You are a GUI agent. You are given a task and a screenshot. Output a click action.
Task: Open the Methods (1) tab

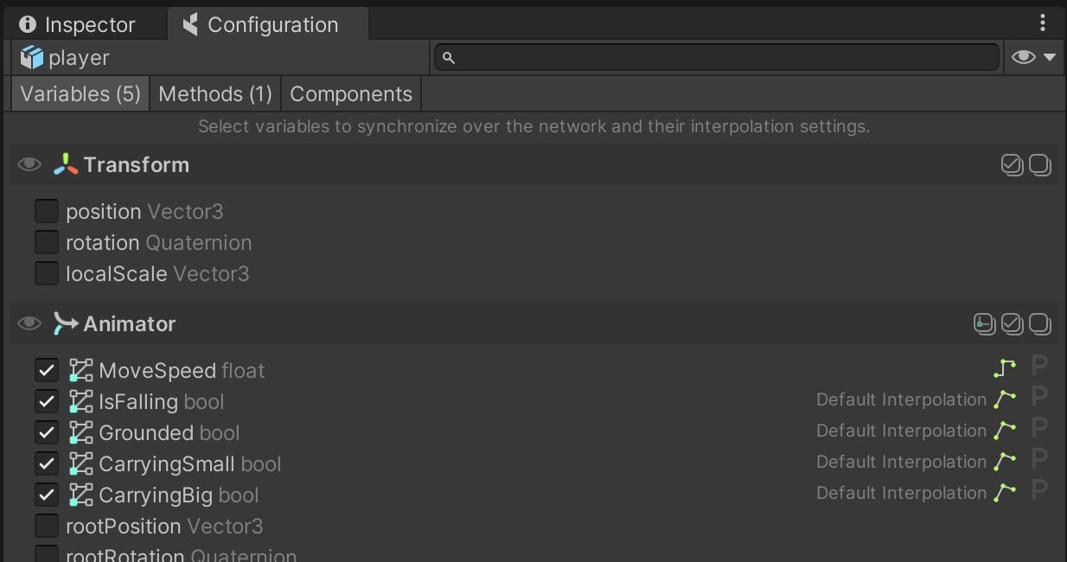click(215, 94)
